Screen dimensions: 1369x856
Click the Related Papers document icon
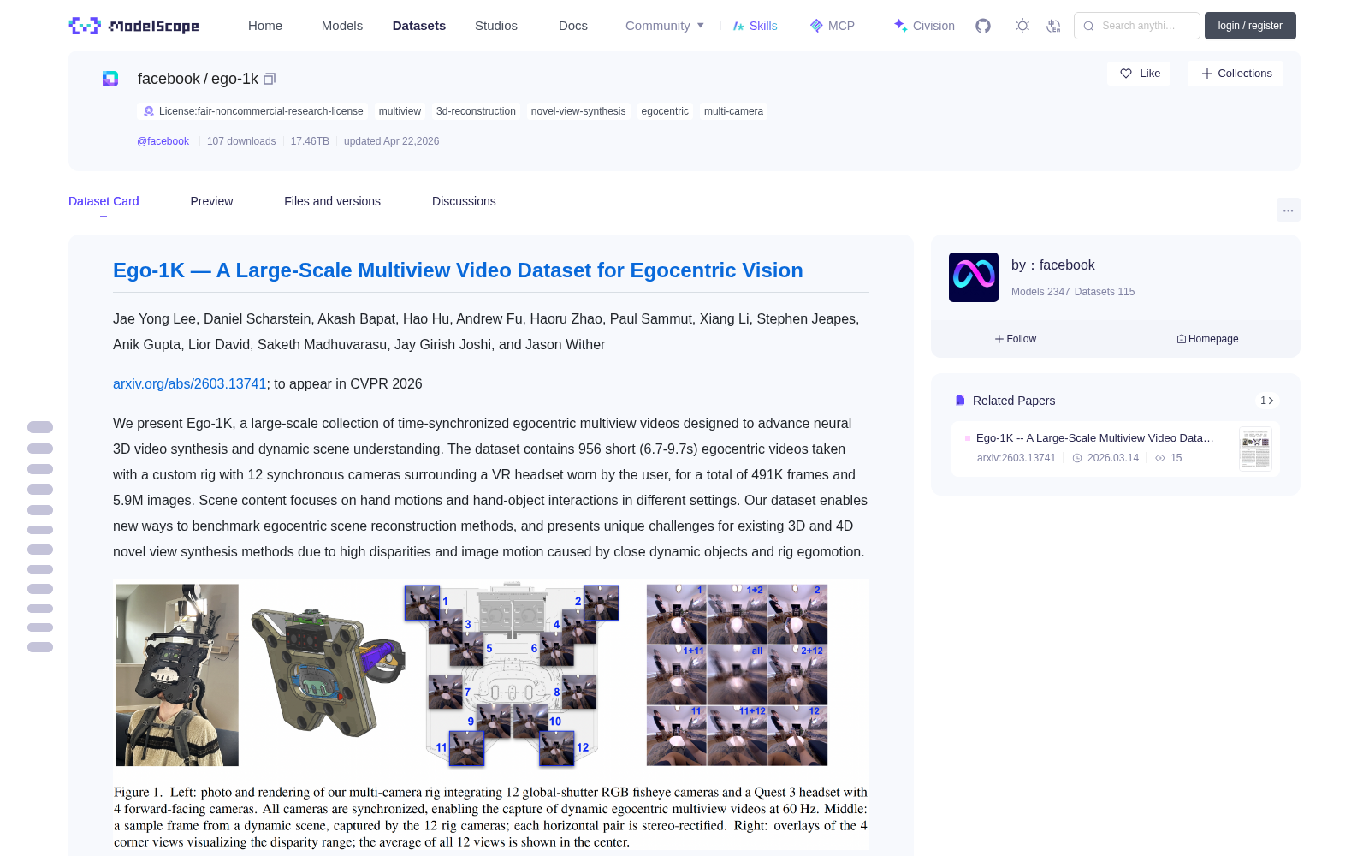tap(960, 401)
